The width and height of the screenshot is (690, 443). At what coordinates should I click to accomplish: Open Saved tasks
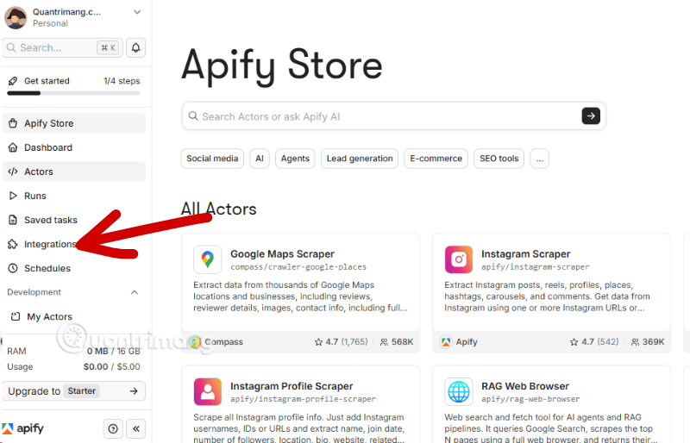[x=74, y=220]
